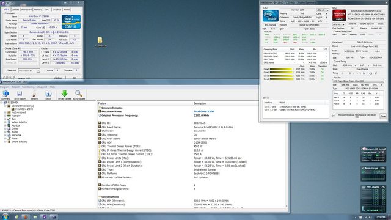
Task: Expand the Drives tree node
Action: 5,129
